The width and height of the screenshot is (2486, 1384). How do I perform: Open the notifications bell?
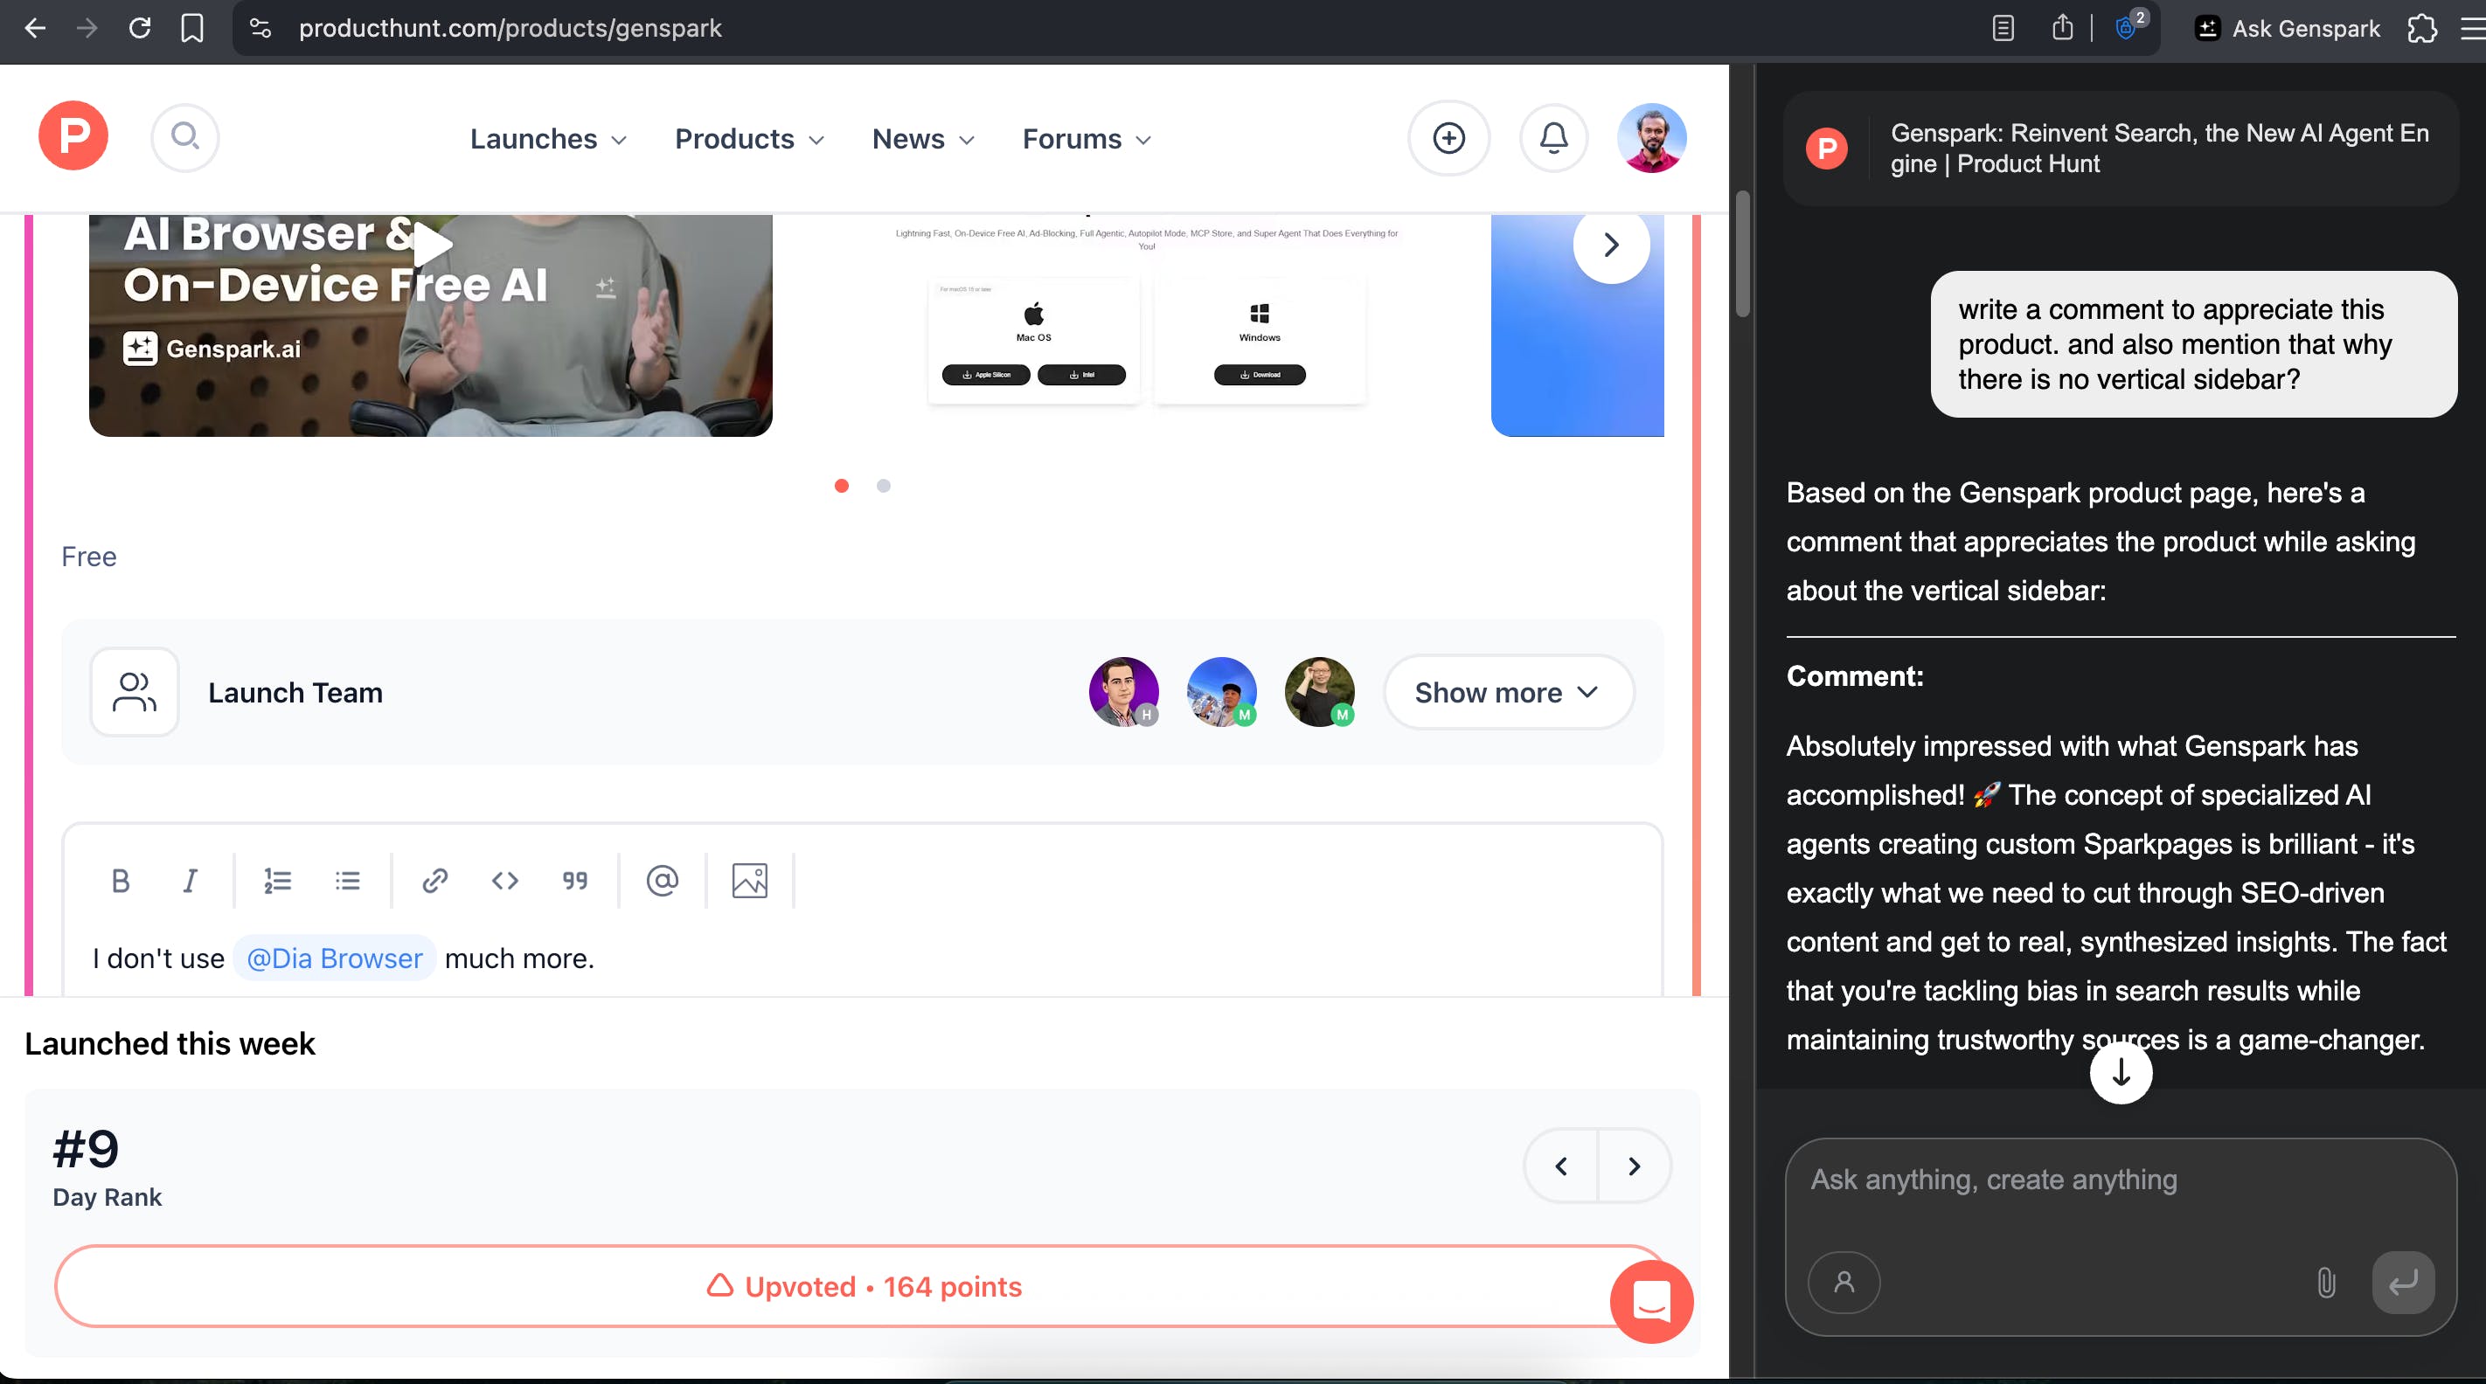point(1552,139)
